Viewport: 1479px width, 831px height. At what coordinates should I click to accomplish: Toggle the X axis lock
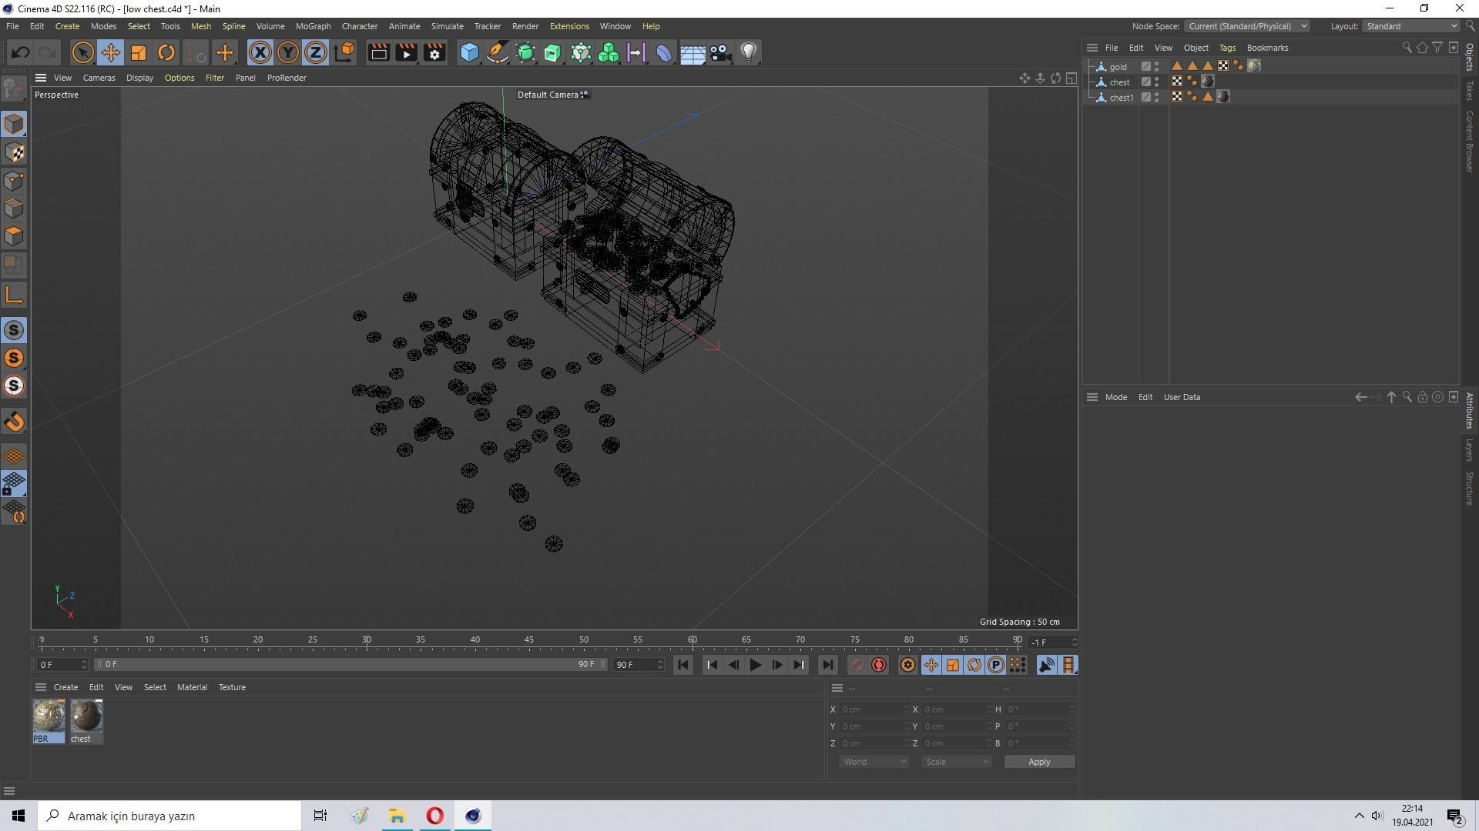point(260,52)
